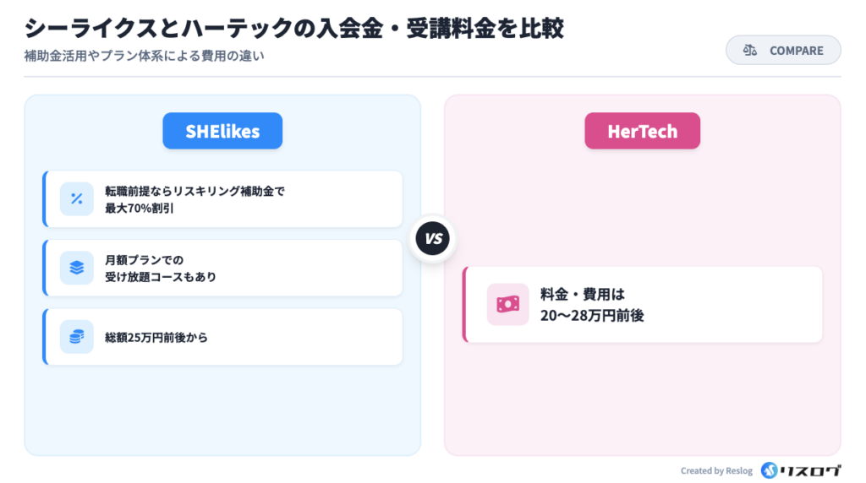This screenshot has width=866, height=483.
Task: Click the pink banknote icon
Action: click(x=507, y=304)
